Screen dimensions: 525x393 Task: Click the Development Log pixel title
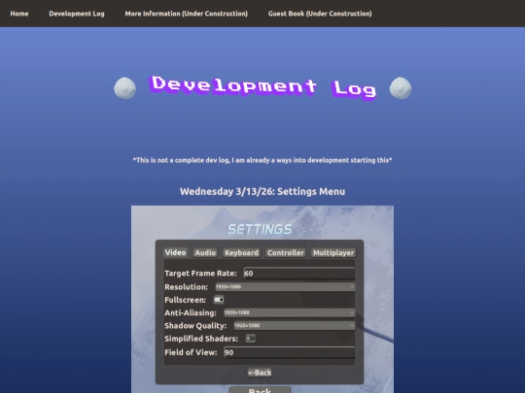[x=263, y=87]
